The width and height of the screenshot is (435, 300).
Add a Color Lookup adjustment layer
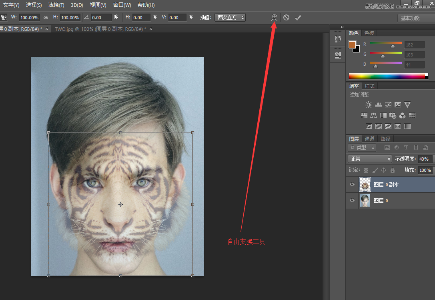tap(412, 116)
